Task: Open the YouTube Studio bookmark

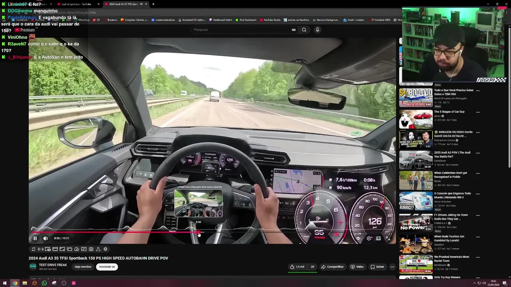Action: (x=270, y=20)
